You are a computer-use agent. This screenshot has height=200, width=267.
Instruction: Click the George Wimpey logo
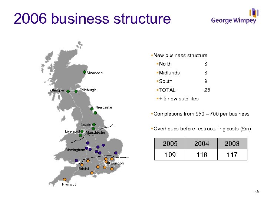pyautogui.click(x=235, y=16)
